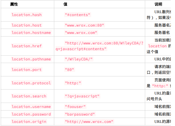Click the "www.wrox.com:80" value
Image resolution: width=175 pixels, height=126 pixels.
pos(84,25)
